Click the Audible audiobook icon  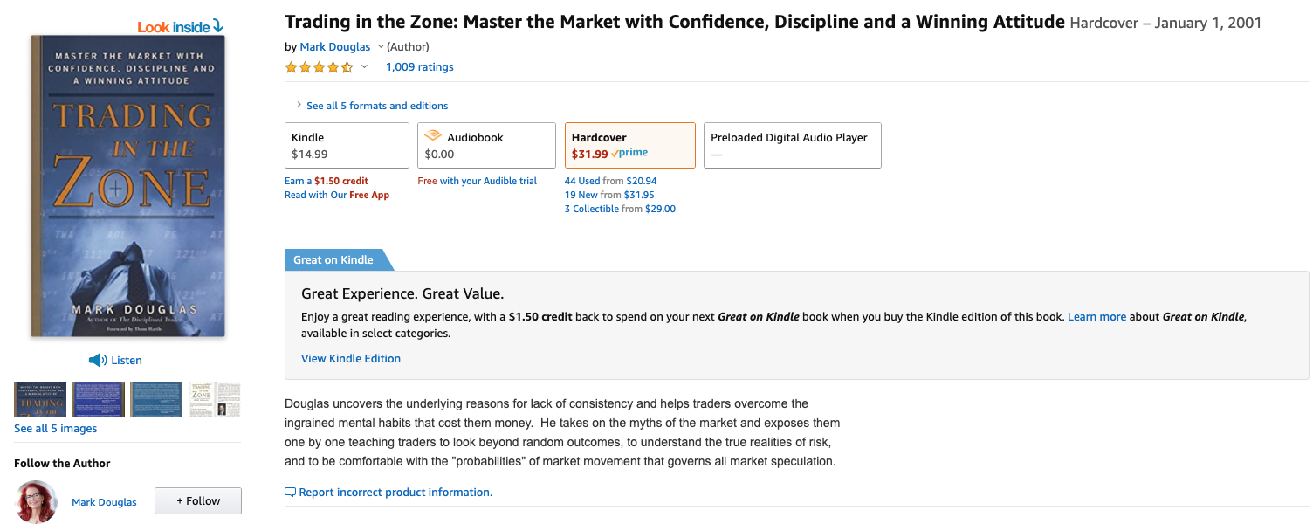(433, 136)
